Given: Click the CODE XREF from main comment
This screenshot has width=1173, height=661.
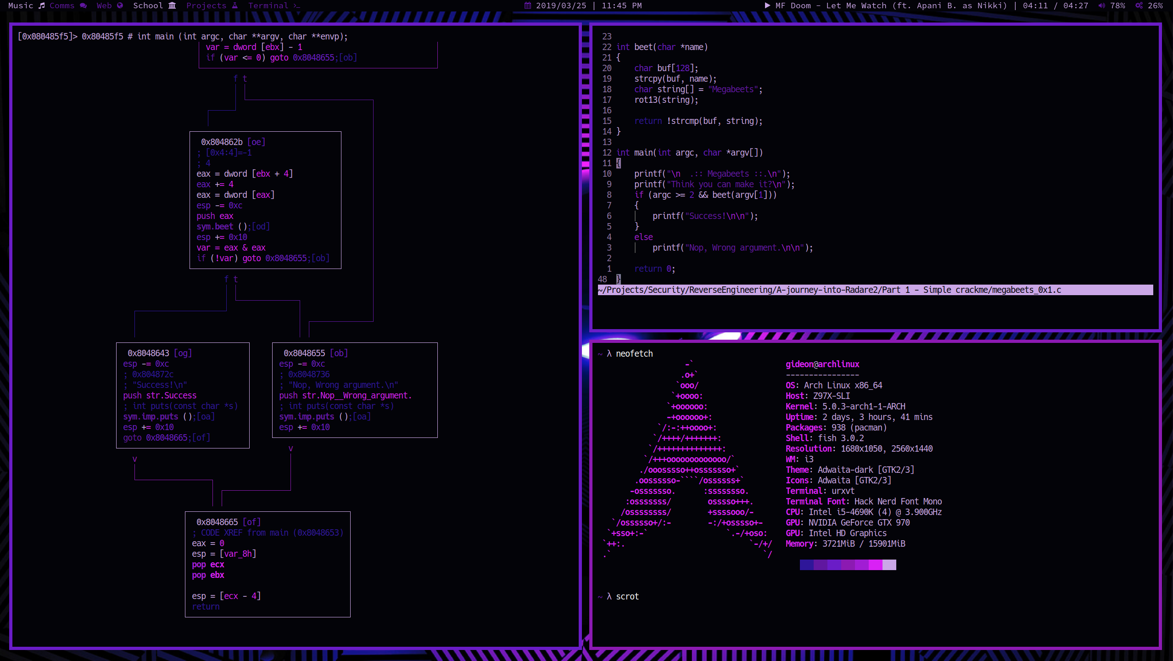Looking at the screenshot, I should click(268, 532).
